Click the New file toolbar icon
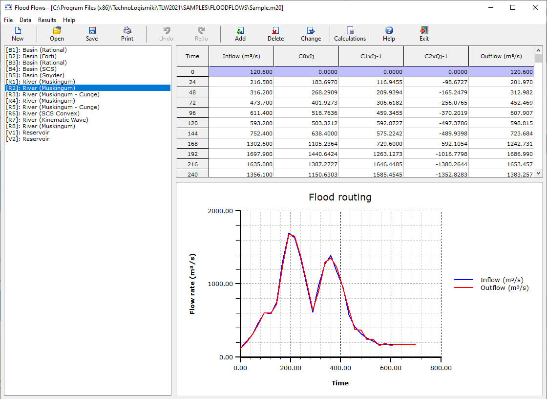 [18, 34]
